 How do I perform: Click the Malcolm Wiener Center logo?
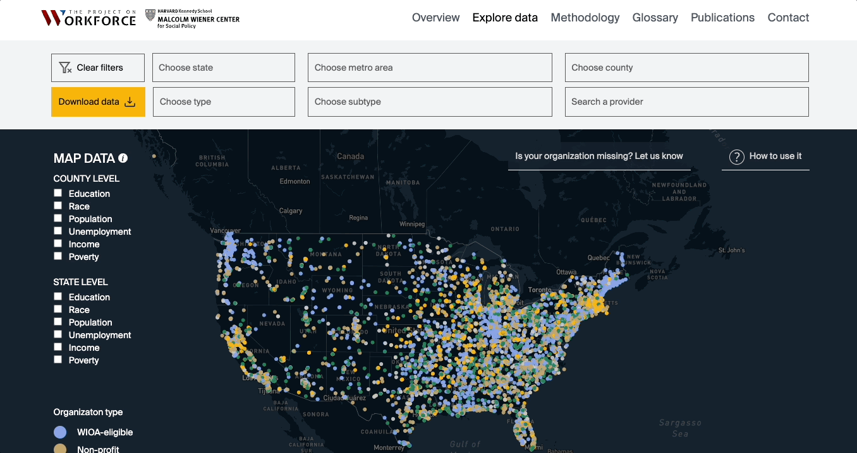click(x=192, y=19)
